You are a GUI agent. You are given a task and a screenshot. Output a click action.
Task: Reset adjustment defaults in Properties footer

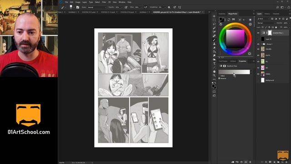coord(241,162)
